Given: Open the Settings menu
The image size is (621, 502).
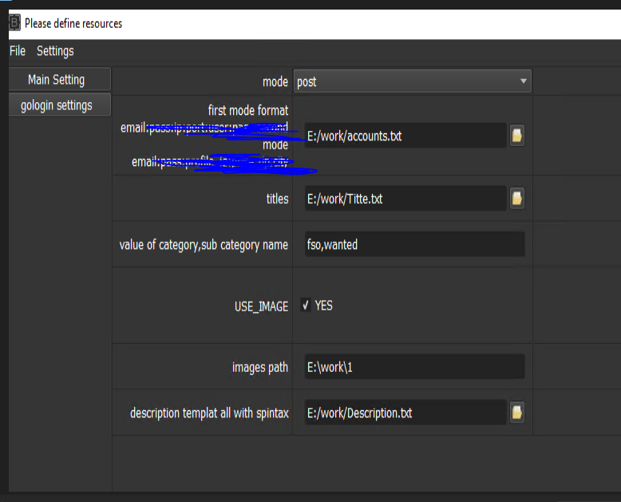Looking at the screenshot, I should click(x=55, y=51).
